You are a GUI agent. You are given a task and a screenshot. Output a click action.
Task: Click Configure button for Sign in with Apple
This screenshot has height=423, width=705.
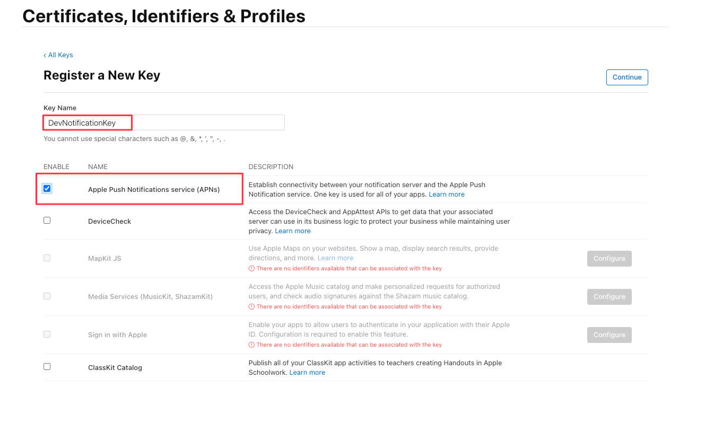coord(610,335)
